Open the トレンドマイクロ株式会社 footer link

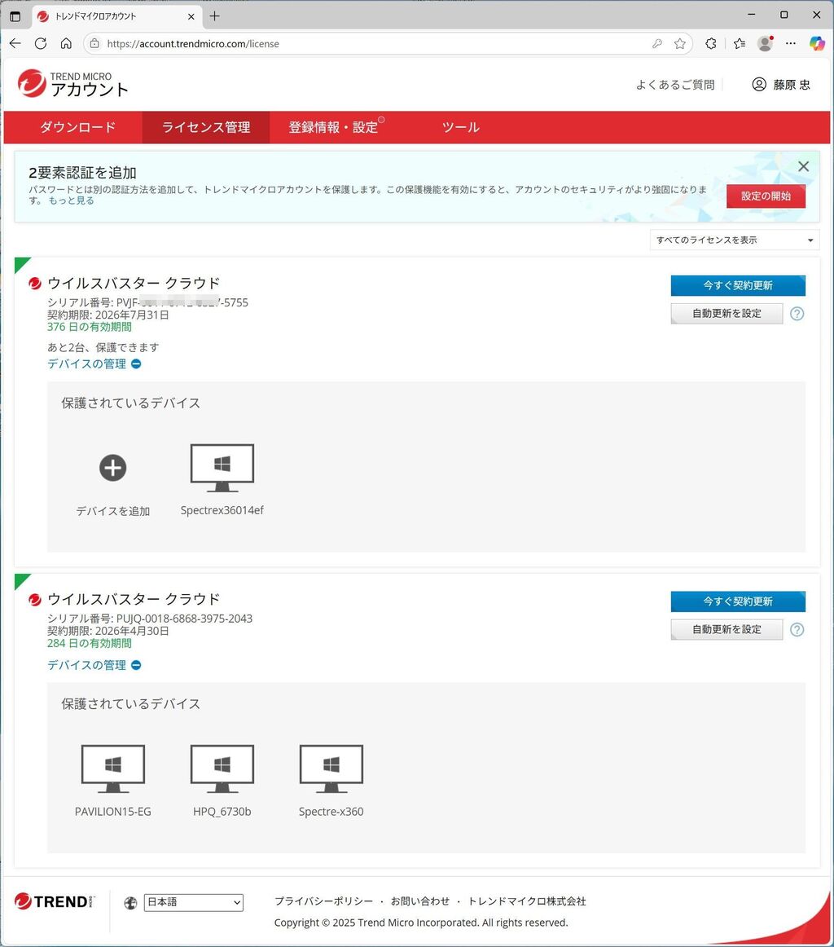click(527, 901)
